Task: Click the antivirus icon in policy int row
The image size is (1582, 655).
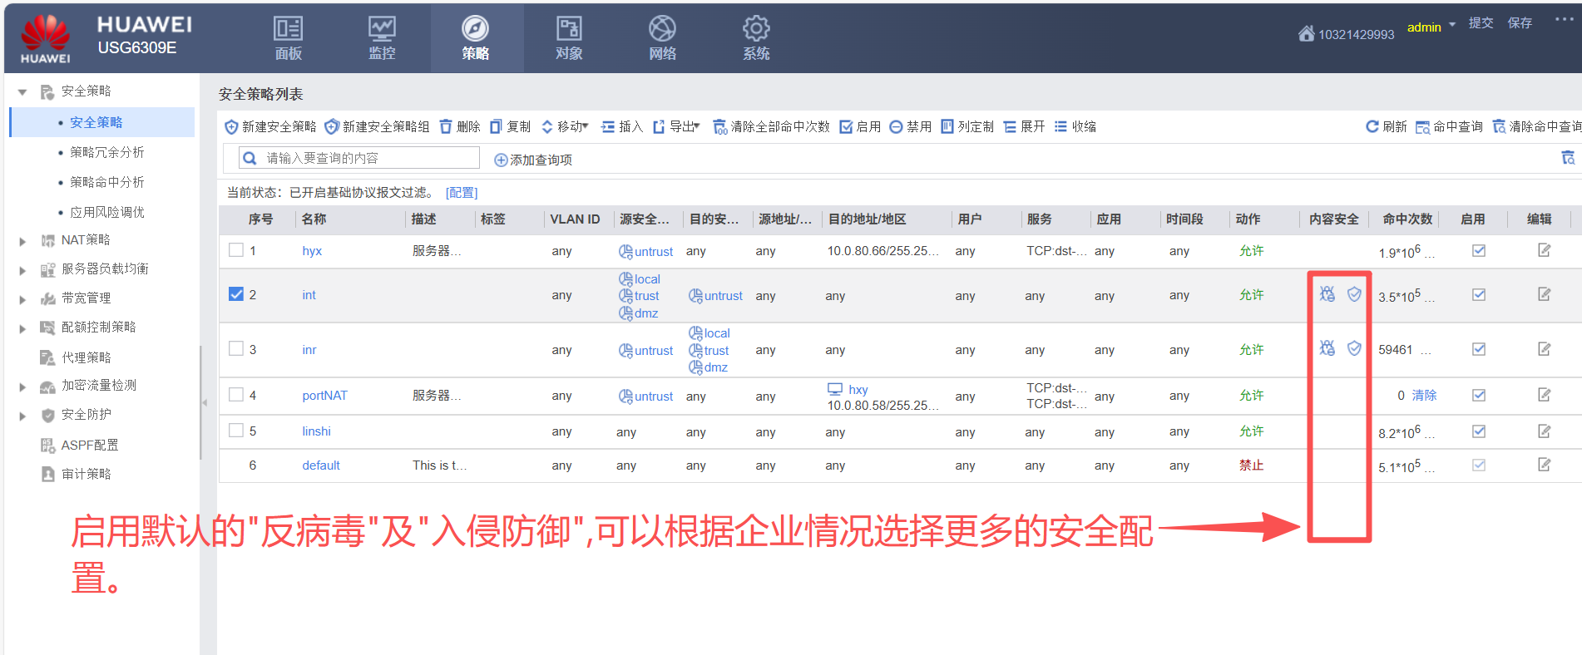Action: (x=1327, y=294)
